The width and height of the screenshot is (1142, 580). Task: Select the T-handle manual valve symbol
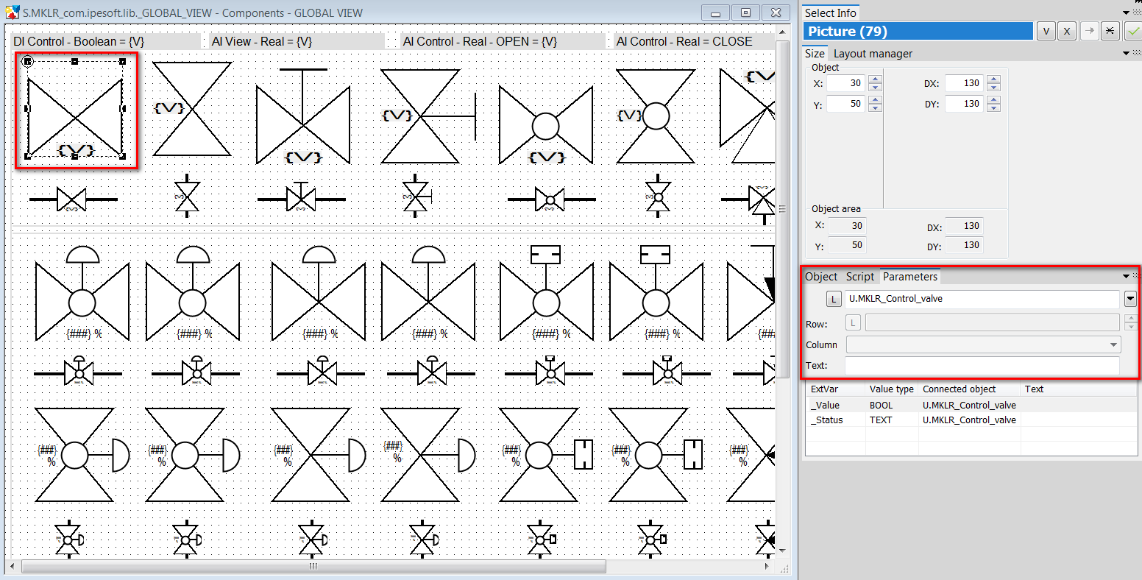(x=302, y=110)
